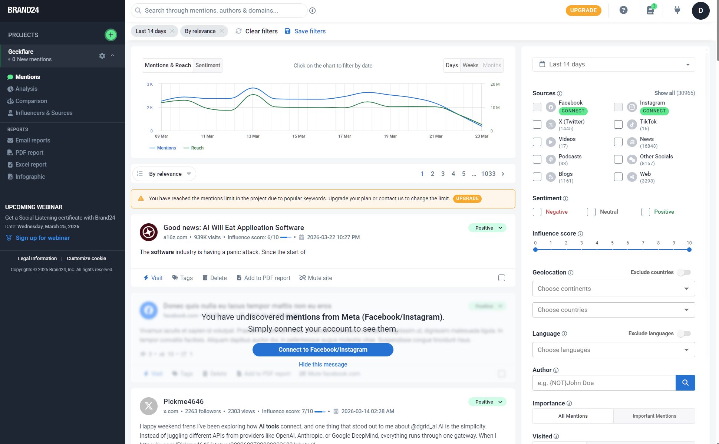
Task: Open the Last 14 days date dropdown
Action: (x=613, y=65)
